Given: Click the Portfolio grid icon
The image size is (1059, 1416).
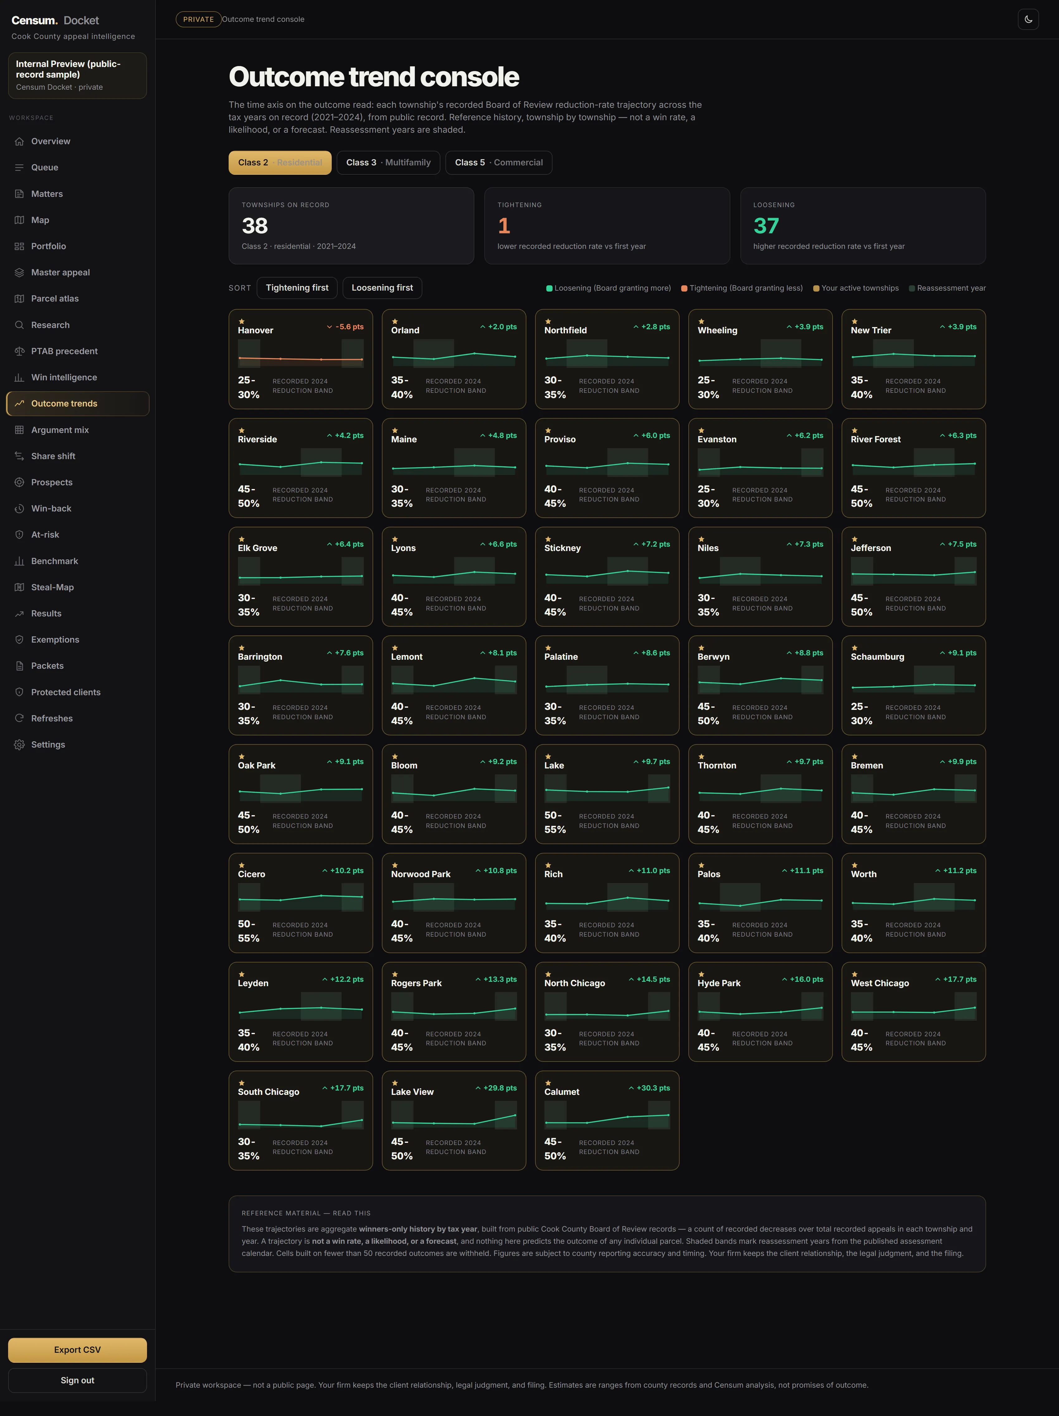Looking at the screenshot, I should [x=19, y=246].
